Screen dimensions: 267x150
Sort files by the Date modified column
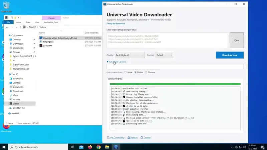pyautogui.click(x=91, y=33)
